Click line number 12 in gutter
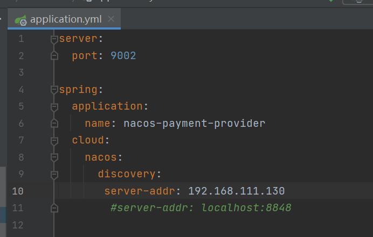This screenshot has height=237, width=373. pos(18,225)
